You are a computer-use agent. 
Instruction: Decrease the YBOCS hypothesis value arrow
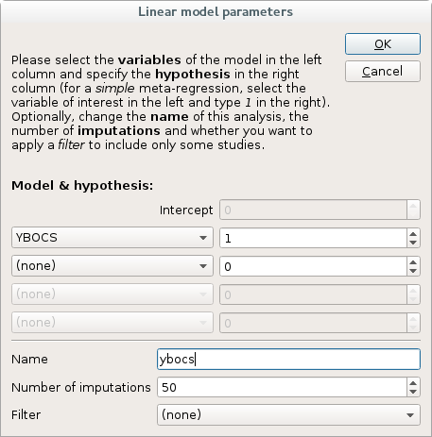coord(413,243)
